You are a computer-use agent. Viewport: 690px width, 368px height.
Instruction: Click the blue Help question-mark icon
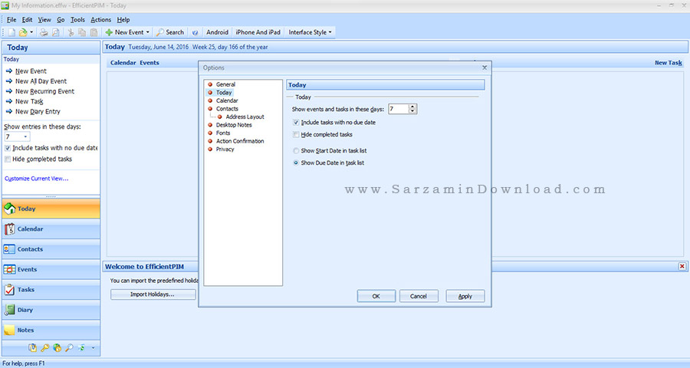tap(195, 32)
